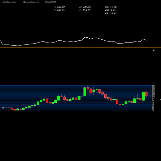Viewport: 161px width, 161px height.
Task: Click the last red candlestick at far right
Action: (147, 94)
